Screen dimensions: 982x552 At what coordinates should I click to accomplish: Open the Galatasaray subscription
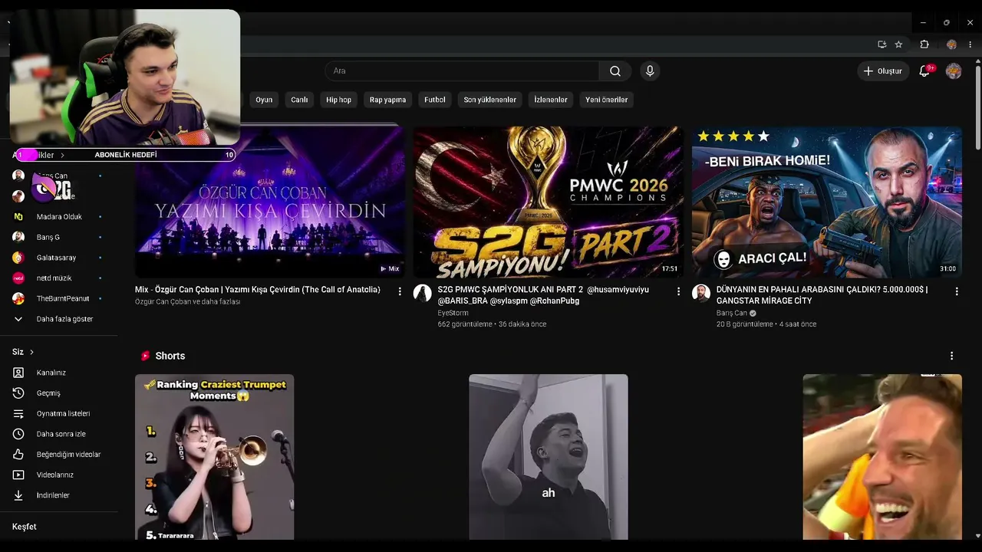click(x=59, y=258)
